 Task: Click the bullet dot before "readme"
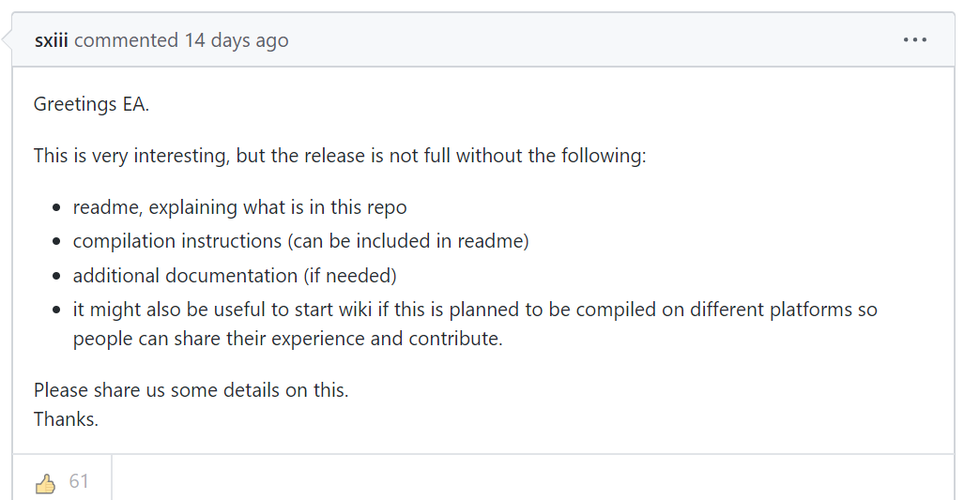[56, 208]
